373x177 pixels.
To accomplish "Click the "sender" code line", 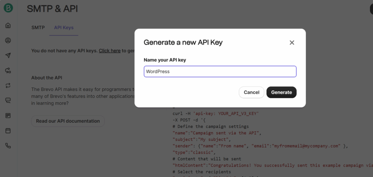I will coord(260,146).
